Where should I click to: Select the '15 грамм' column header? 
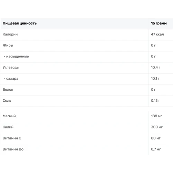coord(159,23)
